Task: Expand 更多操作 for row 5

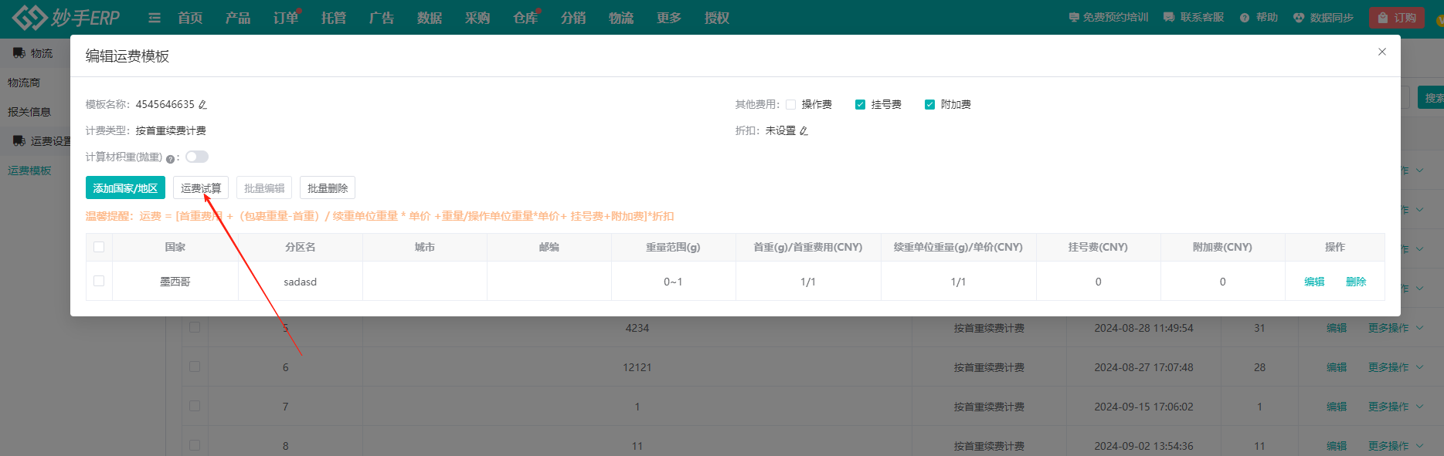Action: [x=1395, y=328]
